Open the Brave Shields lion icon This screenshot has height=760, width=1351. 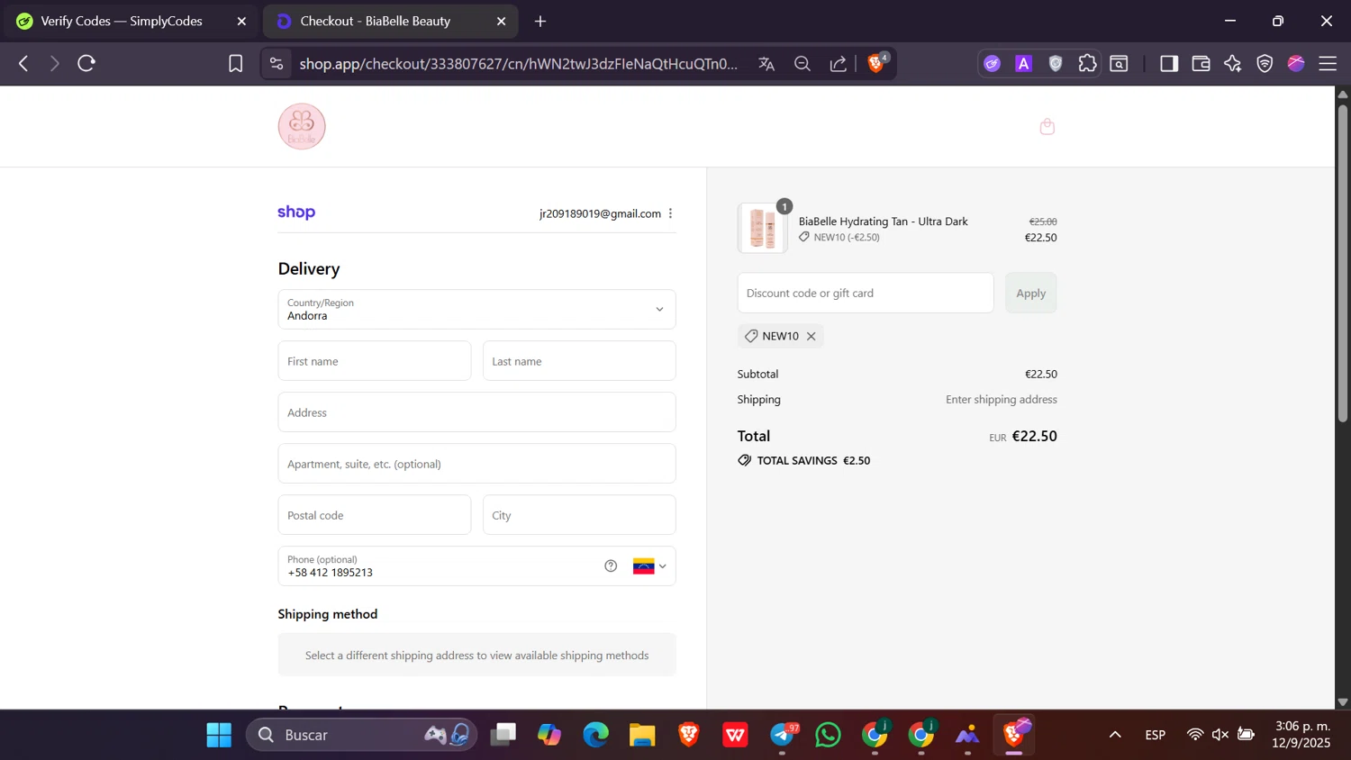click(876, 63)
